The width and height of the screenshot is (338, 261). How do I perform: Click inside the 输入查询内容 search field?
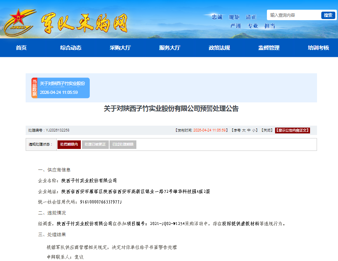pyautogui.click(x=294, y=15)
